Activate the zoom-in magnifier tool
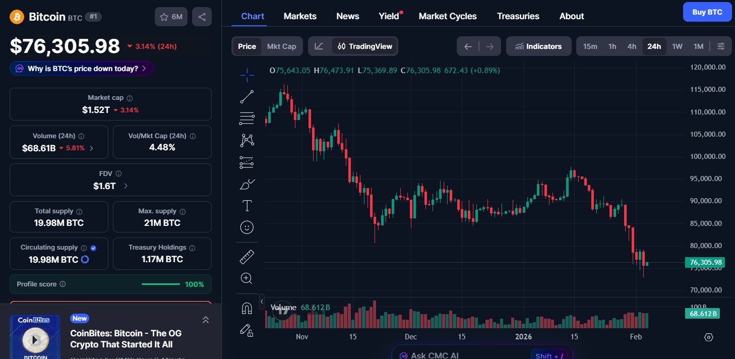This screenshot has width=735, height=359. (x=247, y=278)
